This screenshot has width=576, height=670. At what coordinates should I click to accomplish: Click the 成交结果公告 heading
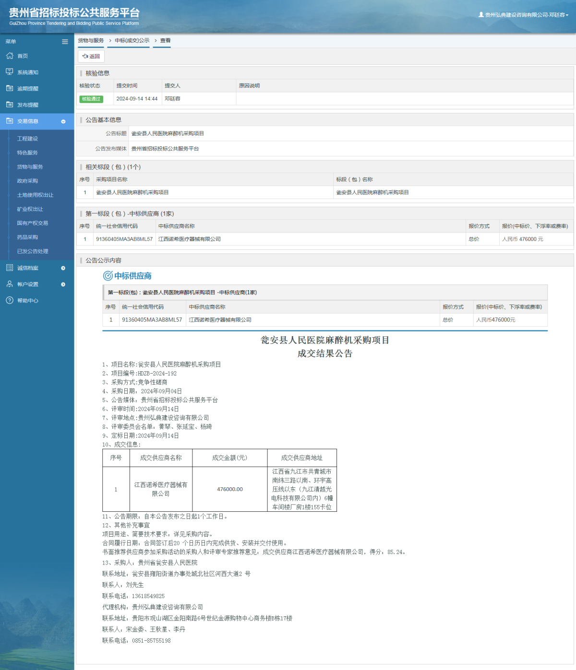(325, 353)
